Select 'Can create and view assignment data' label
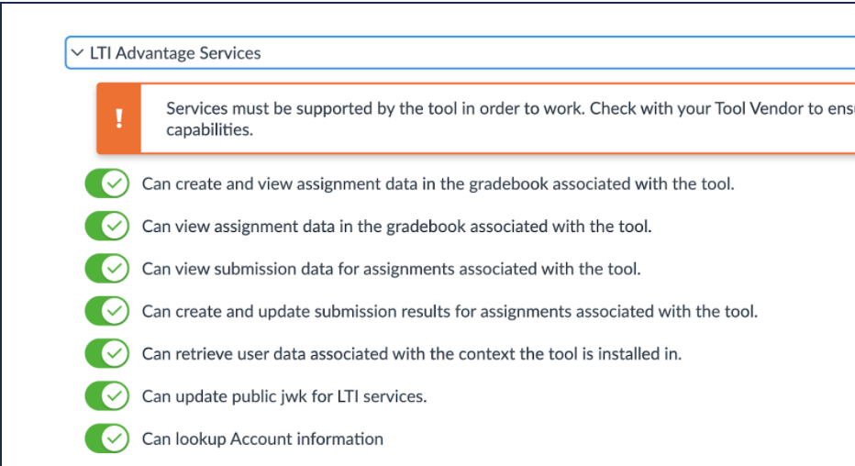This screenshot has height=466, width=855. coord(438,183)
